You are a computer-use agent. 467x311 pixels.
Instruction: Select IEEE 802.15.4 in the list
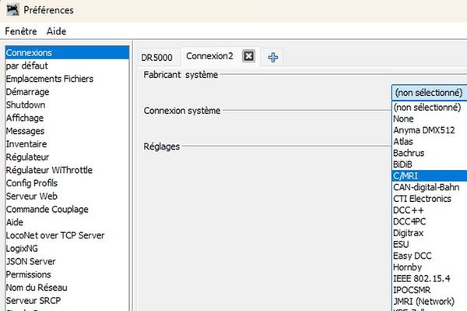pos(429,278)
